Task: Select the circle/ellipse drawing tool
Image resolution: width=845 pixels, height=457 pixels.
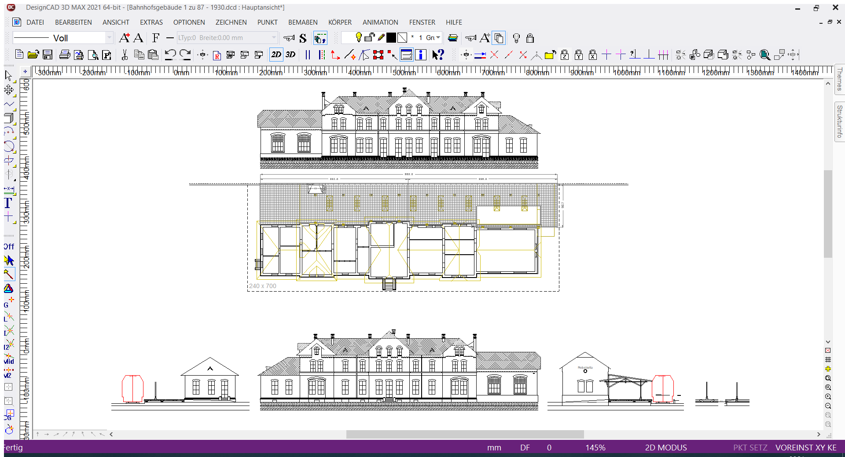Action: click(x=9, y=146)
